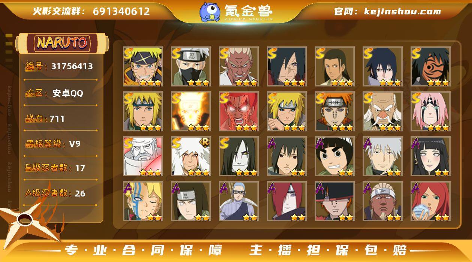472x262 pixels.
Task: Click the account number 31756413
Action: click(x=72, y=67)
